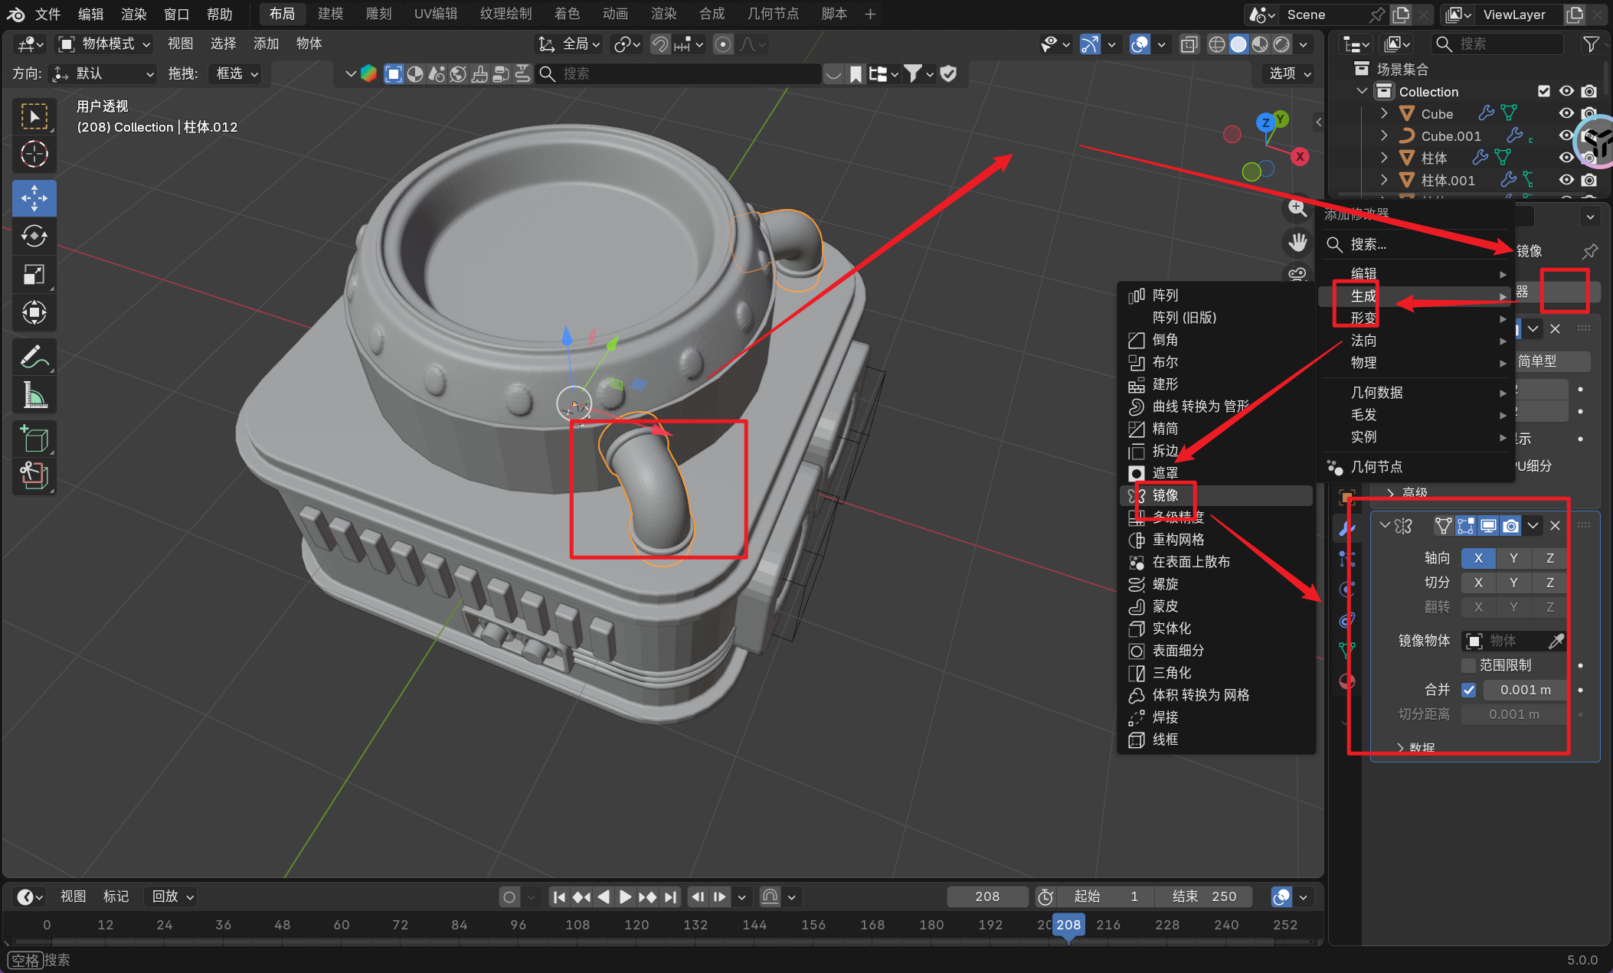The image size is (1613, 973).
Task: Select the Rotate tool
Action: click(x=34, y=236)
